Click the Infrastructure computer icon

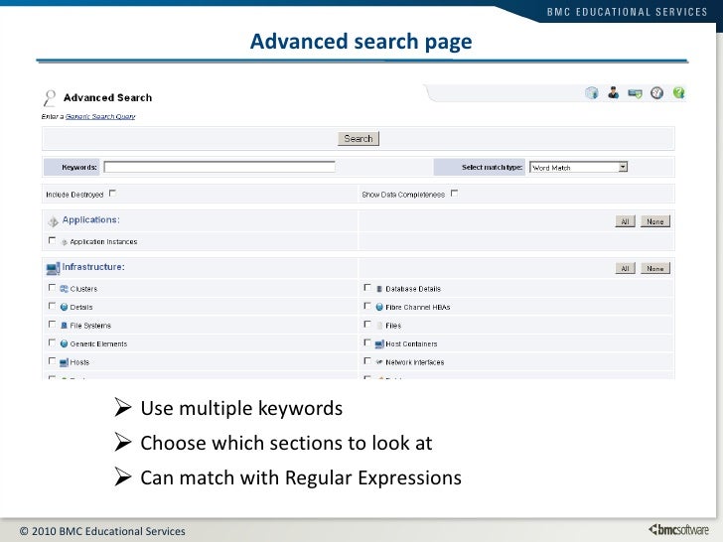[x=53, y=268]
